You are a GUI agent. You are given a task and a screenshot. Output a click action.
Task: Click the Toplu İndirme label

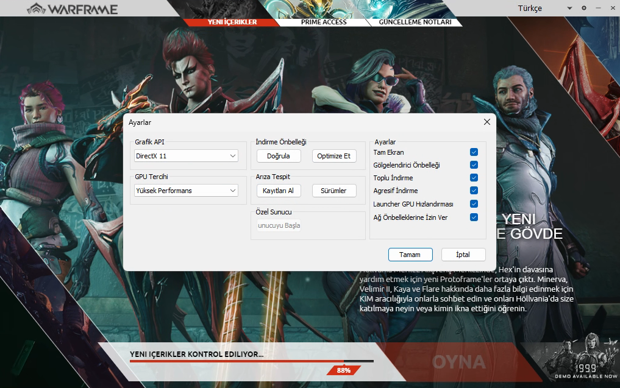(393, 178)
